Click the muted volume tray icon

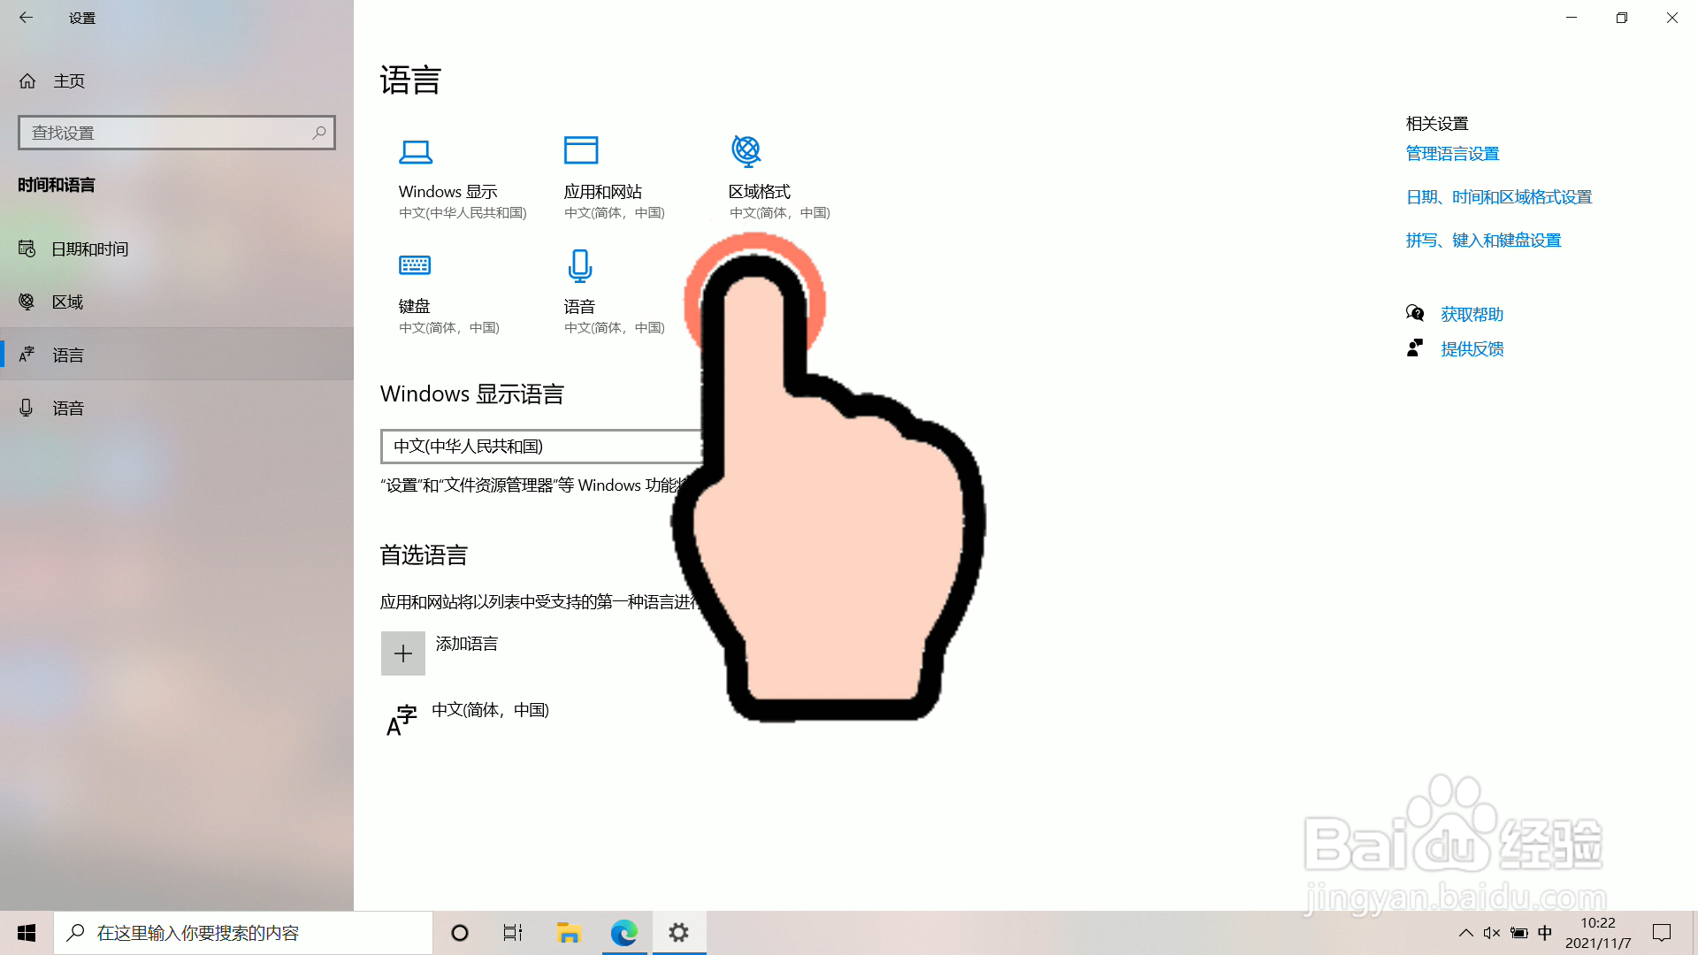pyautogui.click(x=1492, y=933)
